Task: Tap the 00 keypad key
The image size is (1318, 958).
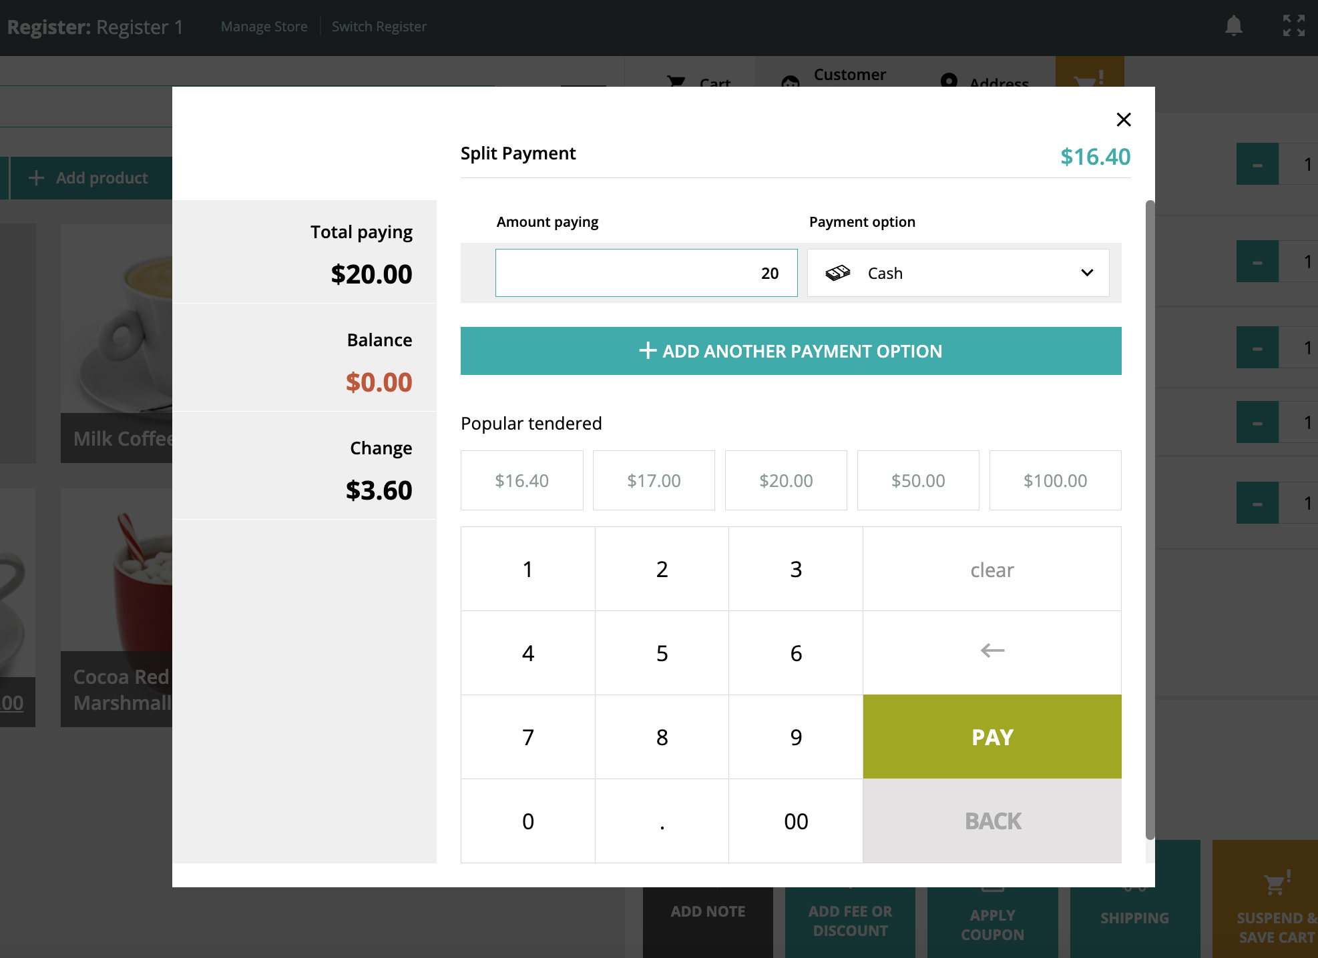Action: pos(795,821)
